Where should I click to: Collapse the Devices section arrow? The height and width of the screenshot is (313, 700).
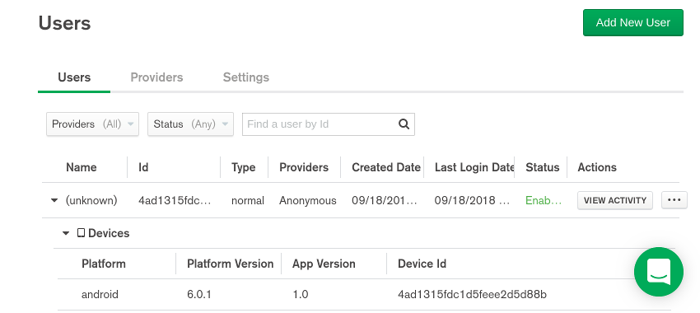66,233
